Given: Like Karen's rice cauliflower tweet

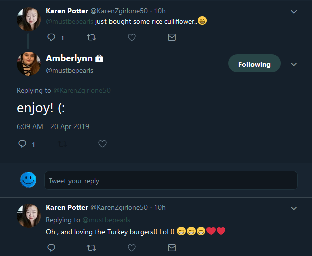Looking at the screenshot, I should pyautogui.click(x=132, y=37).
